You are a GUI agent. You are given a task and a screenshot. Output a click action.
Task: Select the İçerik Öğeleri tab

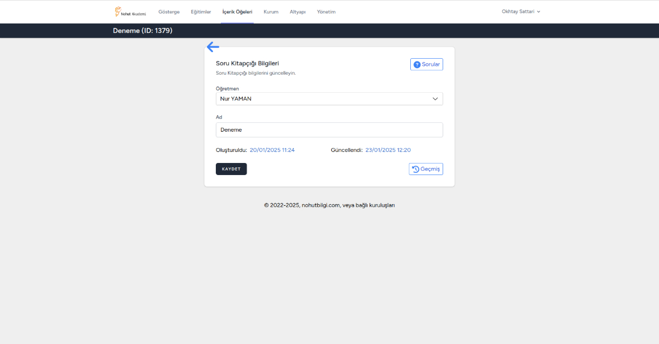pos(237,12)
